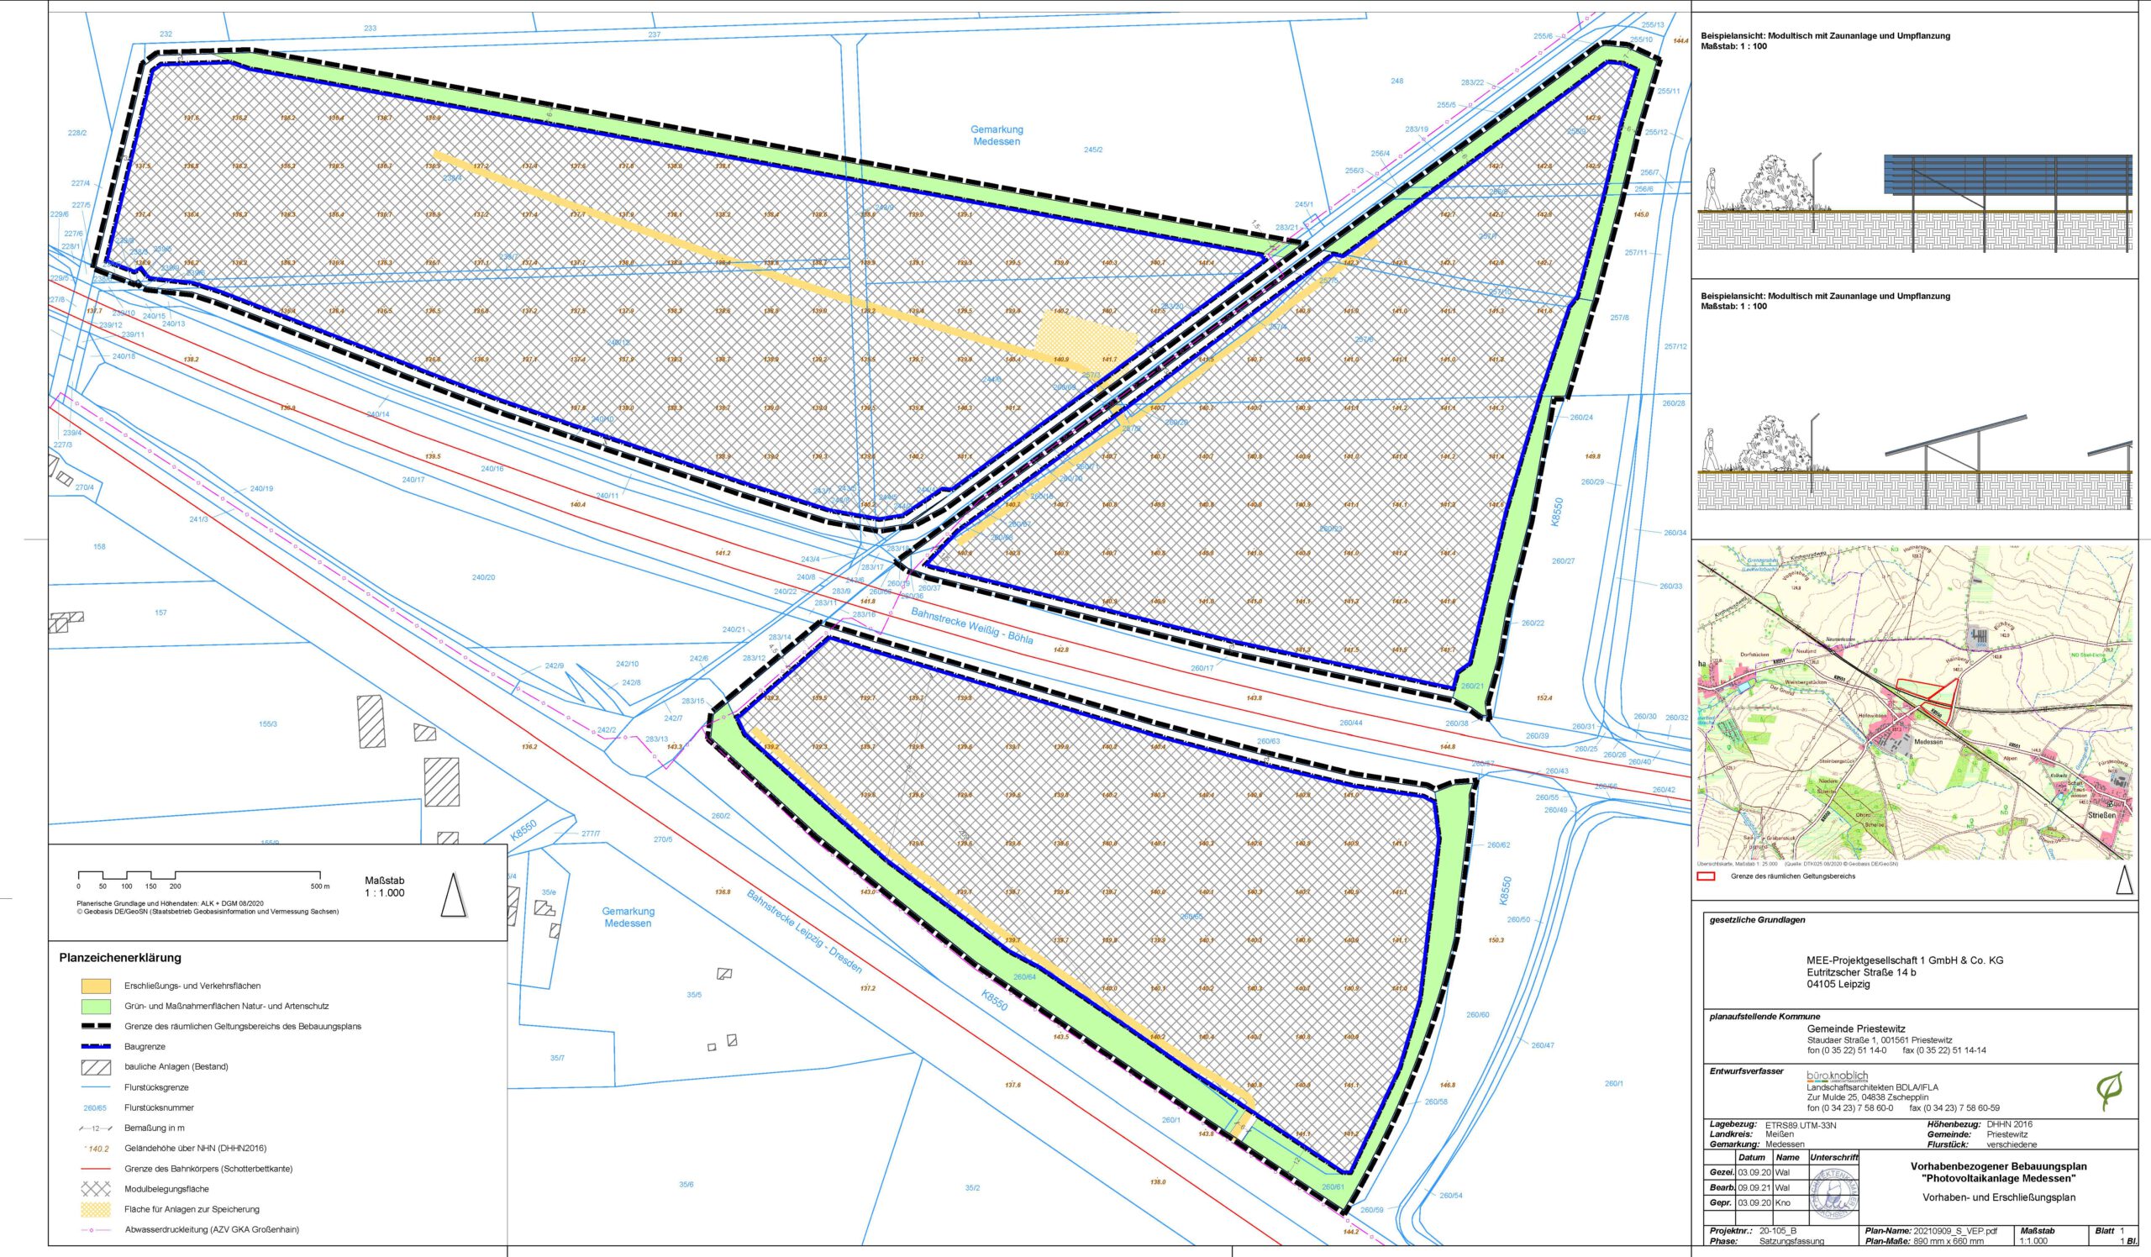This screenshot has width=2151, height=1257.
Task: Click the büro.knoblich company logo
Action: point(1837,1076)
